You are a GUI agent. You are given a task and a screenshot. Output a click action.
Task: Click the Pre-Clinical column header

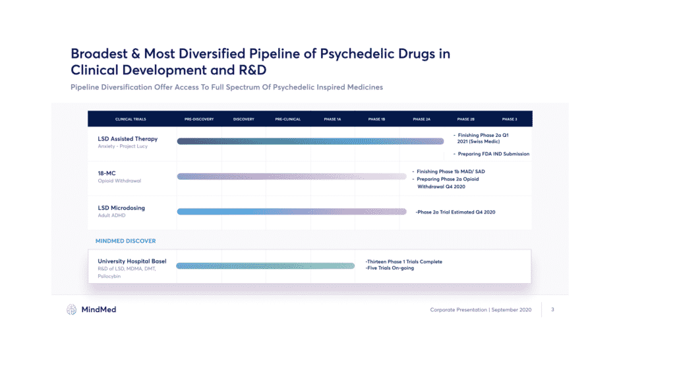(x=288, y=119)
